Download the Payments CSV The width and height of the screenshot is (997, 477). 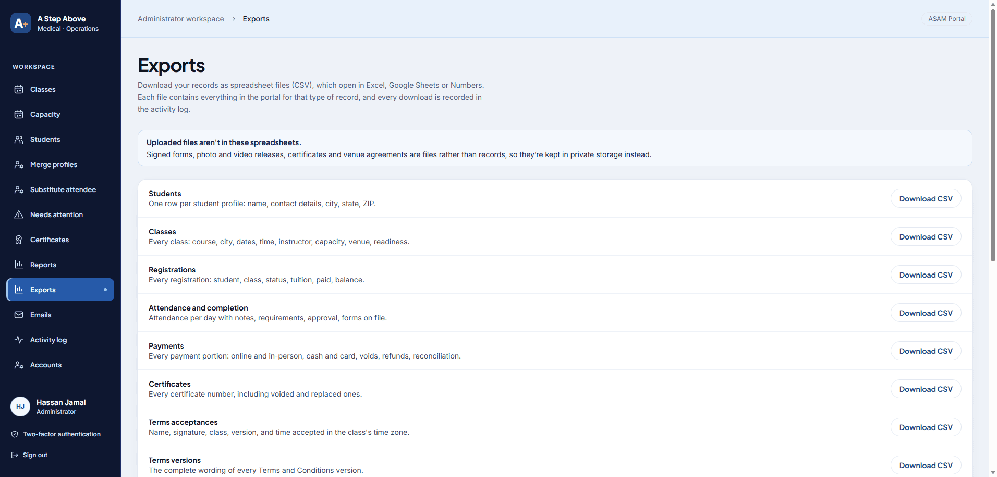tap(926, 351)
